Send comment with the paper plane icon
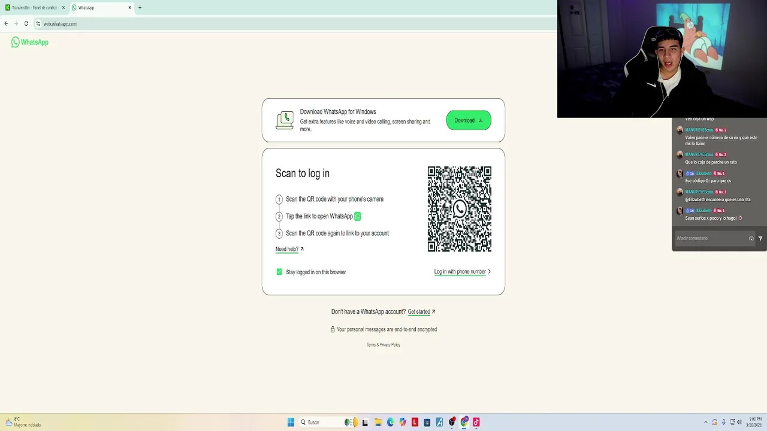Screen dimensions: 767x431 pyautogui.click(x=760, y=238)
